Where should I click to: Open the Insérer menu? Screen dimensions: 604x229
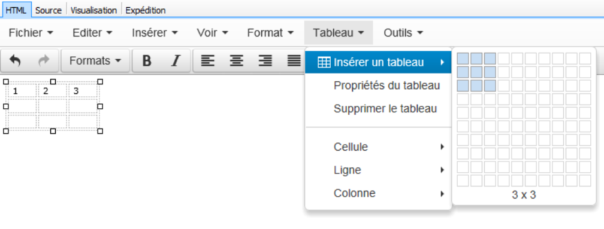pyautogui.click(x=155, y=33)
